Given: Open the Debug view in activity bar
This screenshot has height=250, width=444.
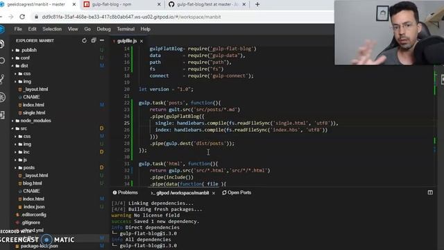Looking at the screenshot, I should pos(2,97).
